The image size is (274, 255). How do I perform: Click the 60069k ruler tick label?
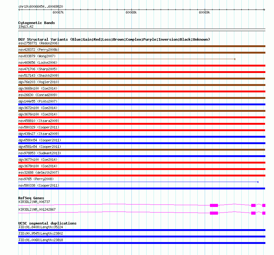coord(204,12)
